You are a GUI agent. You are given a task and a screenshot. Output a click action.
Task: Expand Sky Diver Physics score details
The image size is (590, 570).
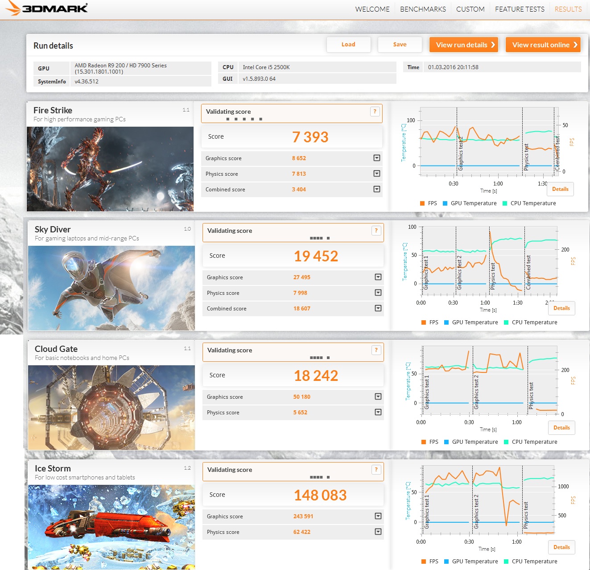[378, 293]
